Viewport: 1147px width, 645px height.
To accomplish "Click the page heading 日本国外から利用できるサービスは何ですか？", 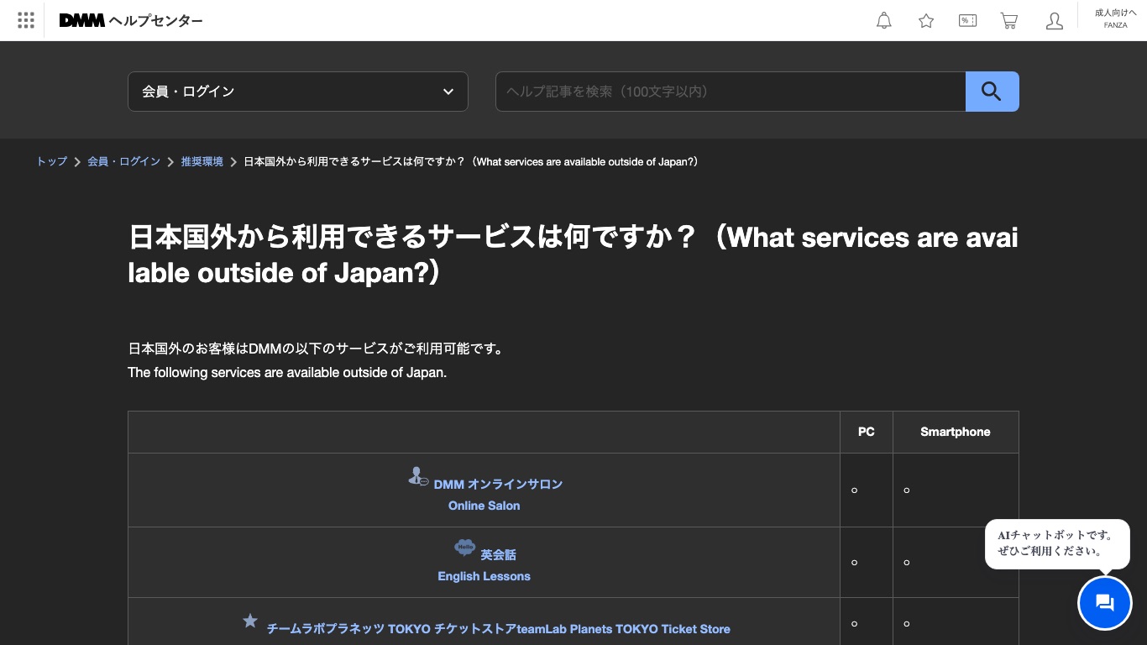I will pyautogui.click(x=573, y=255).
